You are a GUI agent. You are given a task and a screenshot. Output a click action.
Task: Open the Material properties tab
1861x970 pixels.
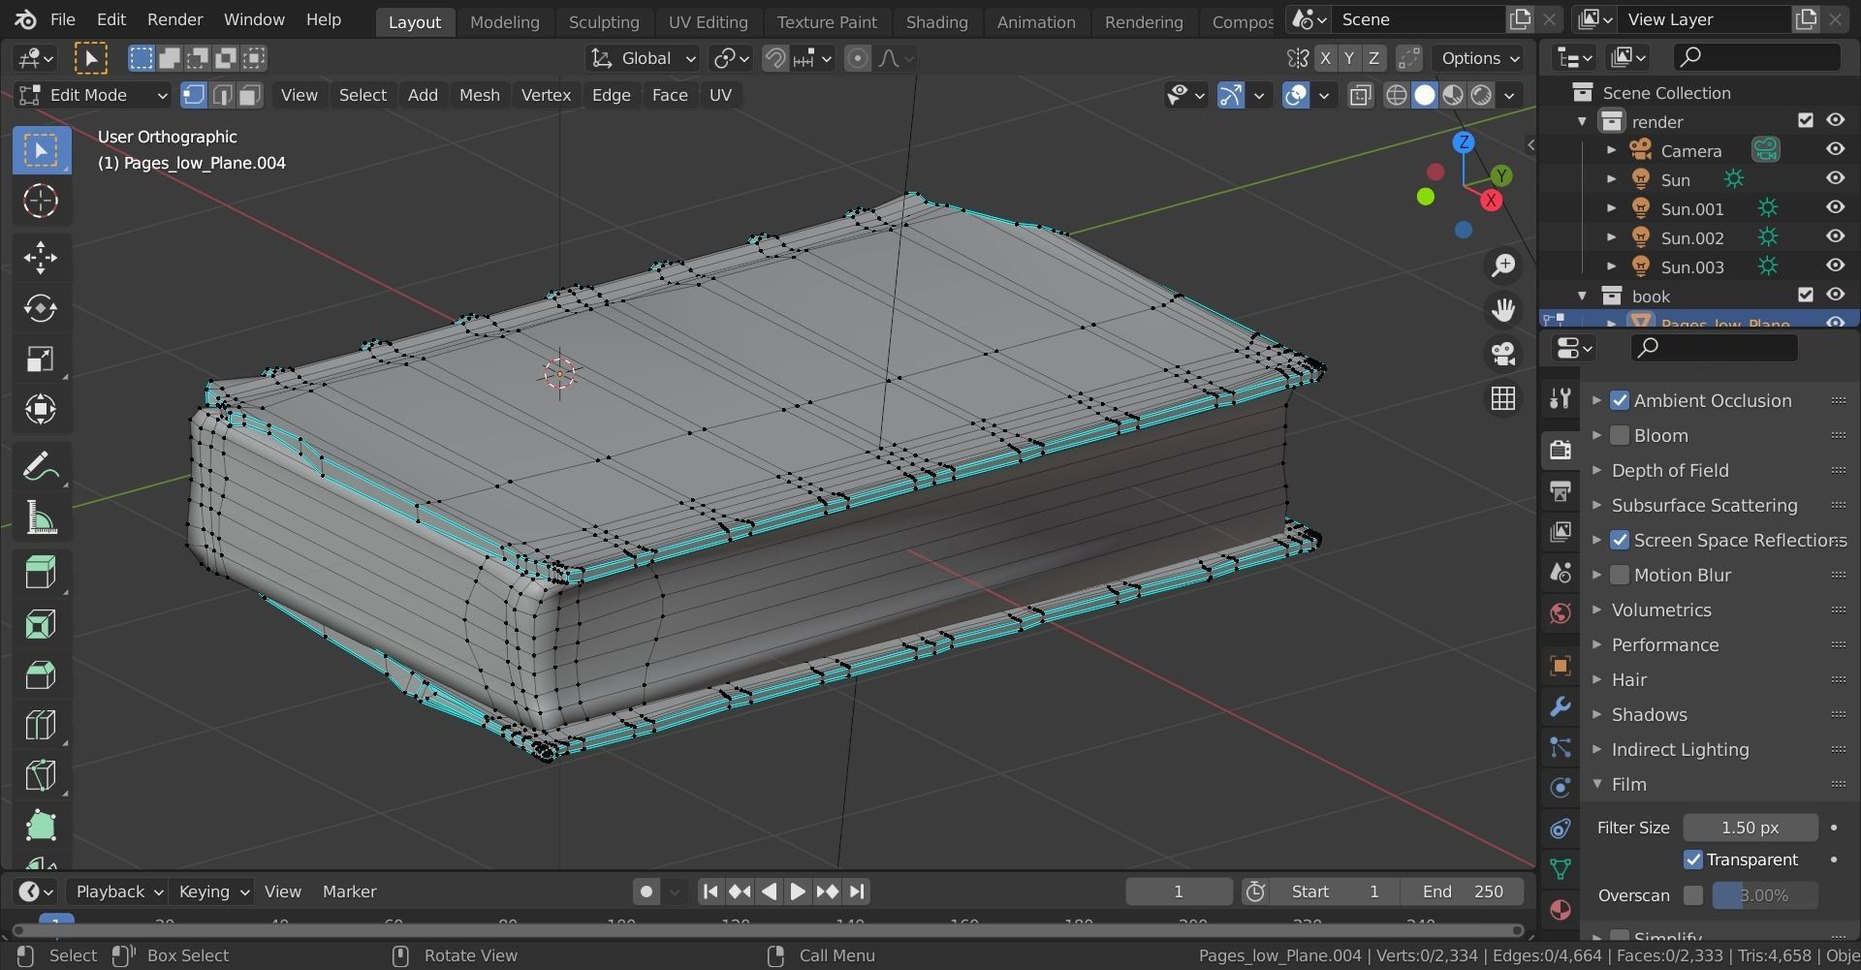(x=1560, y=910)
